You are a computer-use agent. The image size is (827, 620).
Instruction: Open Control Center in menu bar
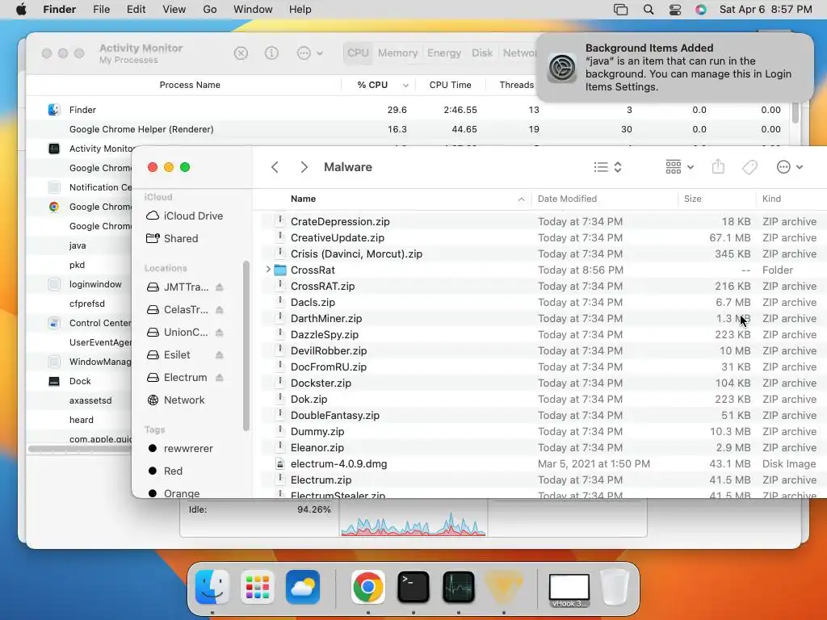pyautogui.click(x=674, y=10)
